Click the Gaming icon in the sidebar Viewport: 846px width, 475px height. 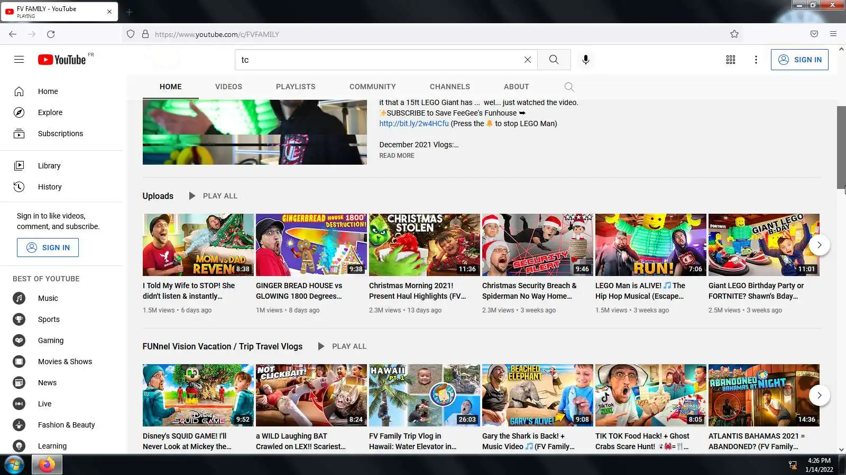[19, 340]
